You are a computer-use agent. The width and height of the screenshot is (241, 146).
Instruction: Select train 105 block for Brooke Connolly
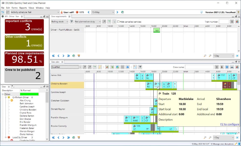click(x=141, y=128)
